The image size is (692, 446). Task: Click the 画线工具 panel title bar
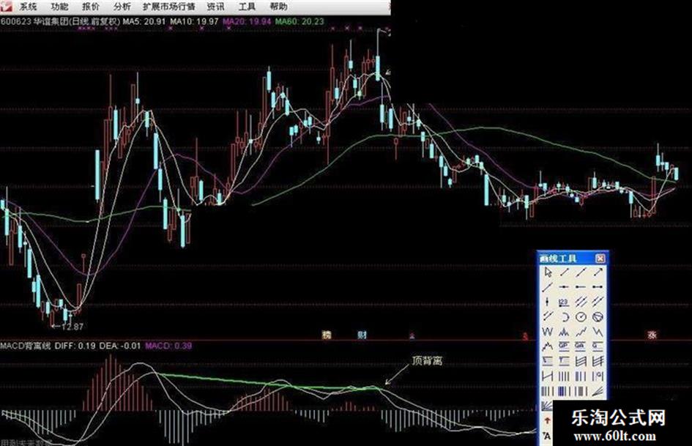click(x=573, y=258)
